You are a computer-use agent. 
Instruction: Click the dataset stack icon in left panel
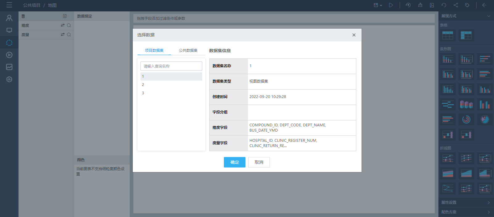coord(23,16)
